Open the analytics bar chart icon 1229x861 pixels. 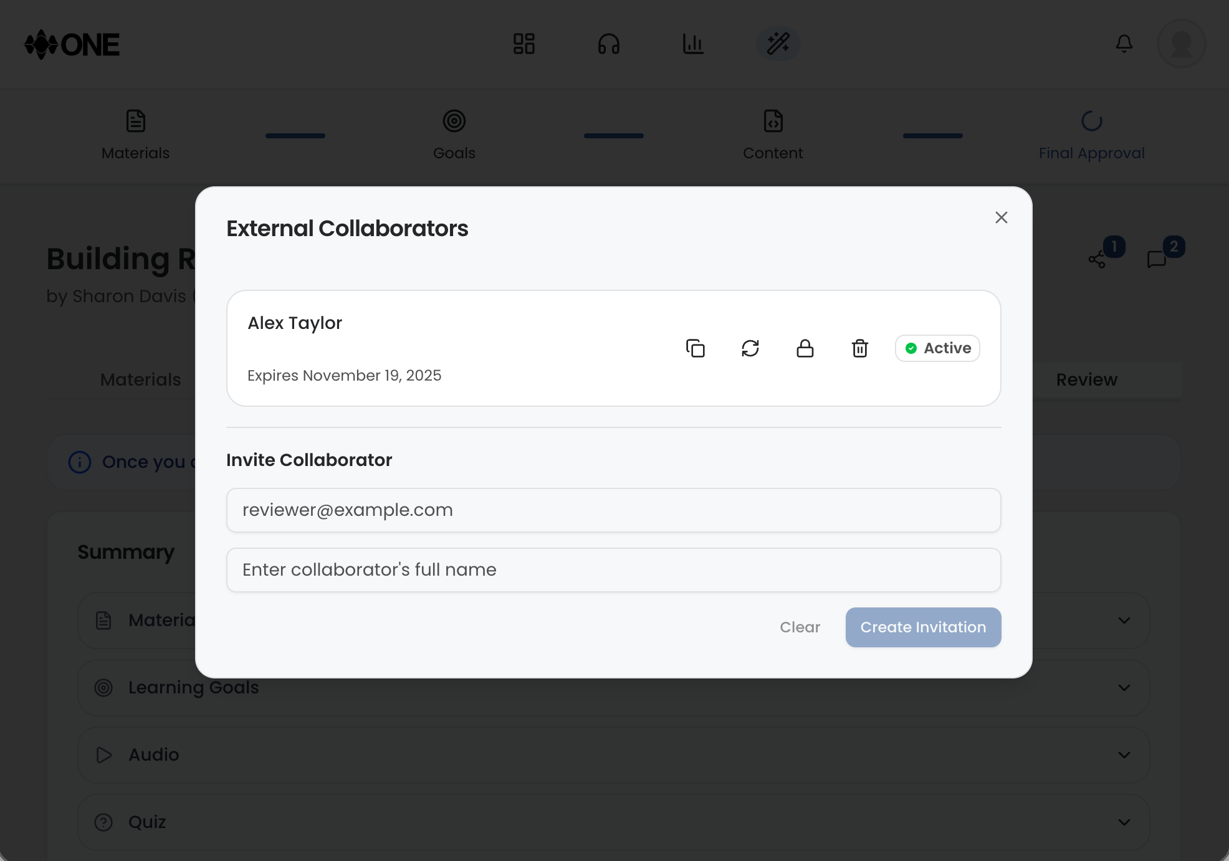pyautogui.click(x=694, y=44)
